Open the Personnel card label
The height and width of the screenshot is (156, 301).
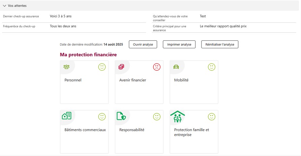(73, 80)
